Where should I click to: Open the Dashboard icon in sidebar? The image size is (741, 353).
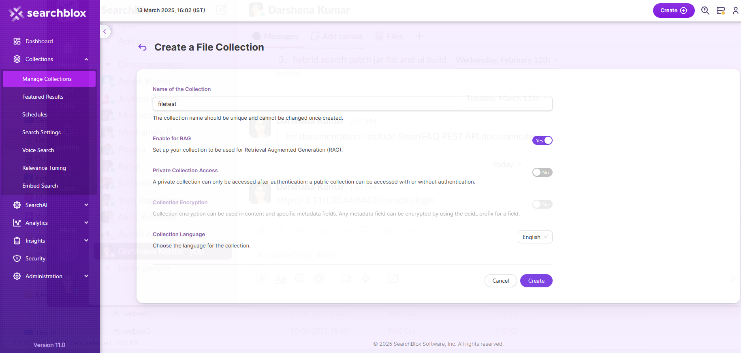click(17, 41)
